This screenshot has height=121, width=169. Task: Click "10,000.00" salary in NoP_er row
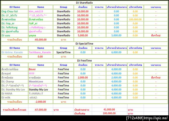83,23
